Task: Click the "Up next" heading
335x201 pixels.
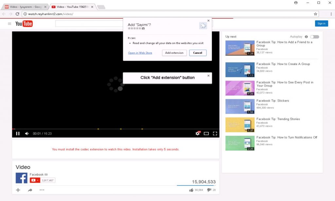Action: click(x=231, y=37)
